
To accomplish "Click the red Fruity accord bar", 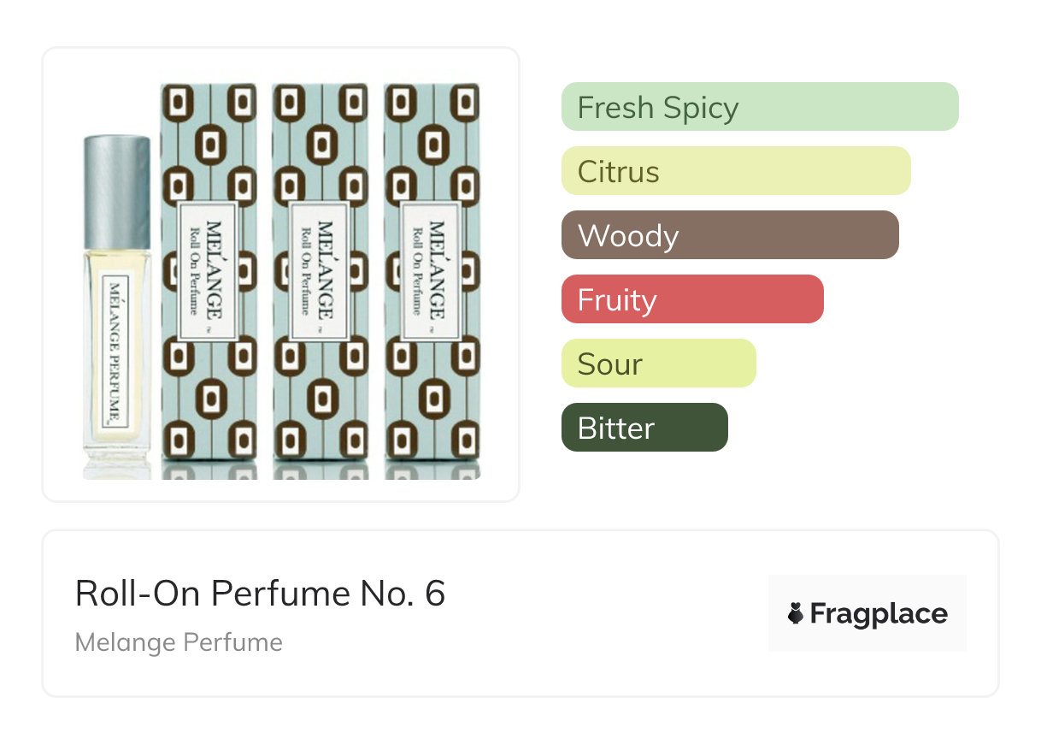I will point(691,299).
